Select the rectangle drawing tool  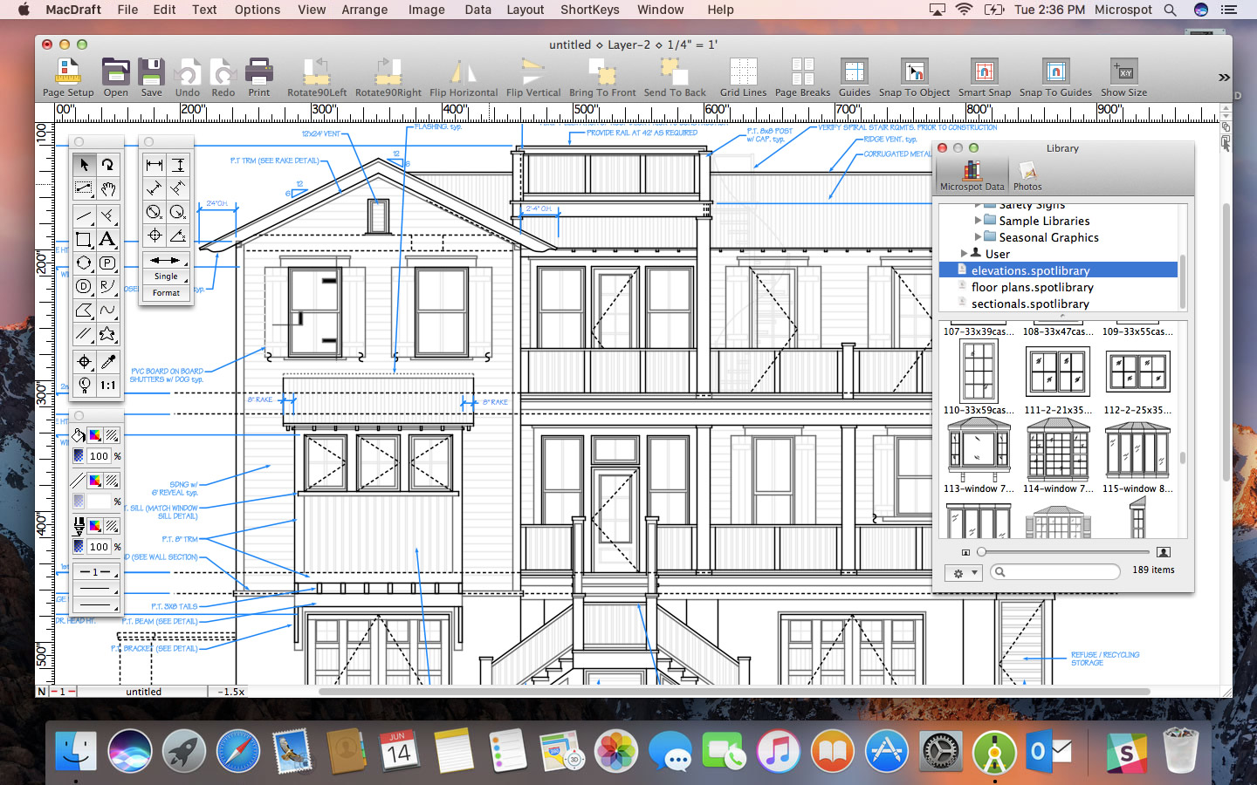point(84,239)
